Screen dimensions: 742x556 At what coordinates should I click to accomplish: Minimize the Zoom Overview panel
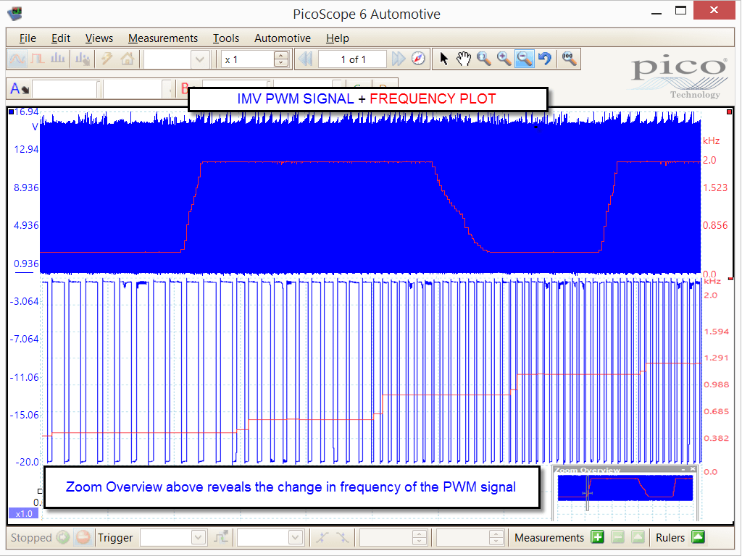[683, 469]
